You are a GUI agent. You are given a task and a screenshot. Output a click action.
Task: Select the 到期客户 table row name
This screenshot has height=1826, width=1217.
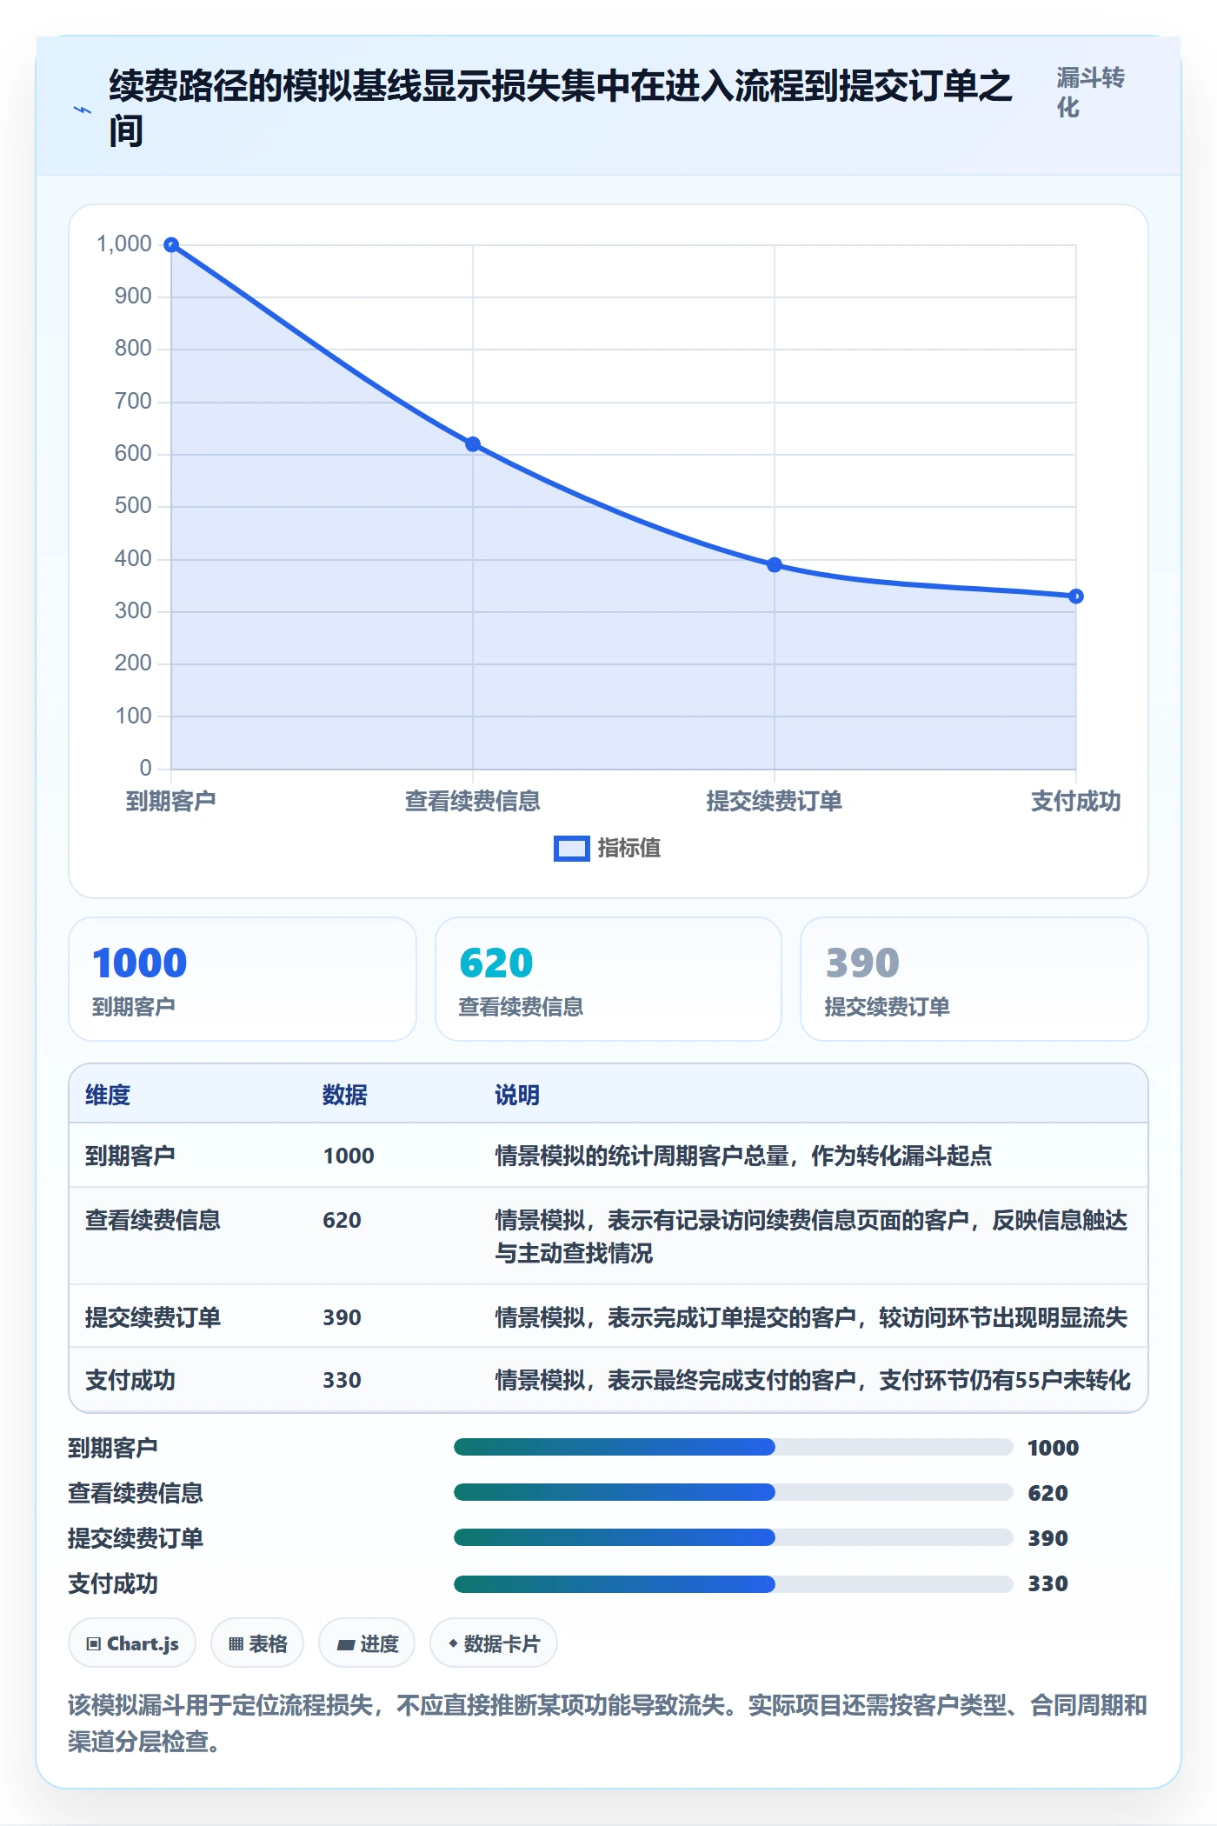tap(130, 1156)
